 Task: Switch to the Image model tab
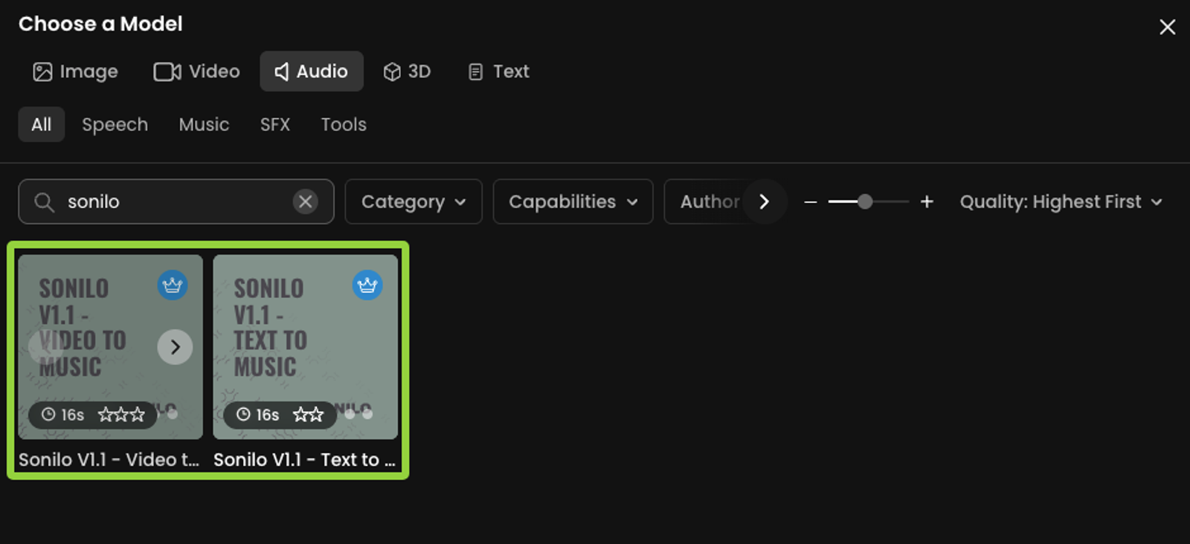click(x=75, y=71)
